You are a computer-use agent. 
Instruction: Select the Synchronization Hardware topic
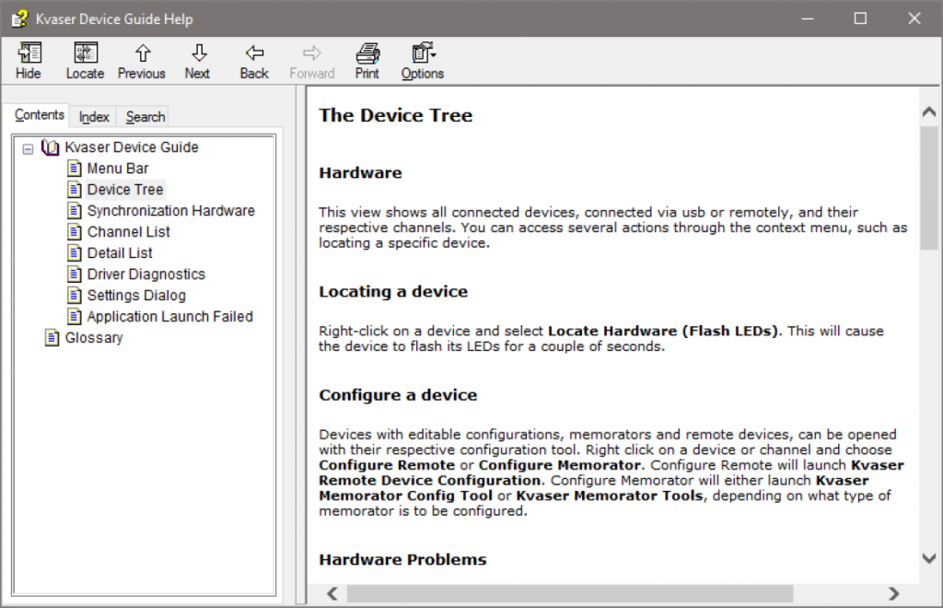pyautogui.click(x=170, y=211)
